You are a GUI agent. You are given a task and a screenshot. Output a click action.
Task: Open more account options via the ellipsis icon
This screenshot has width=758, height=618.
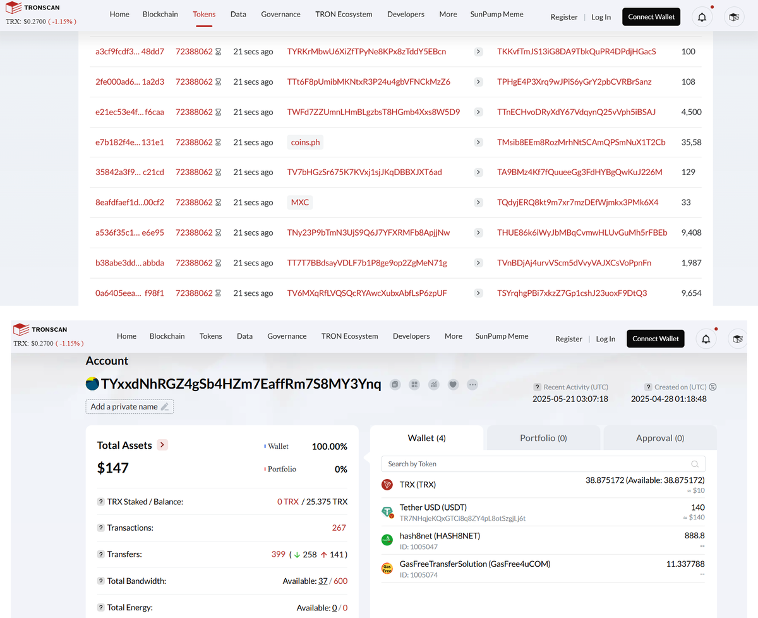coord(472,384)
